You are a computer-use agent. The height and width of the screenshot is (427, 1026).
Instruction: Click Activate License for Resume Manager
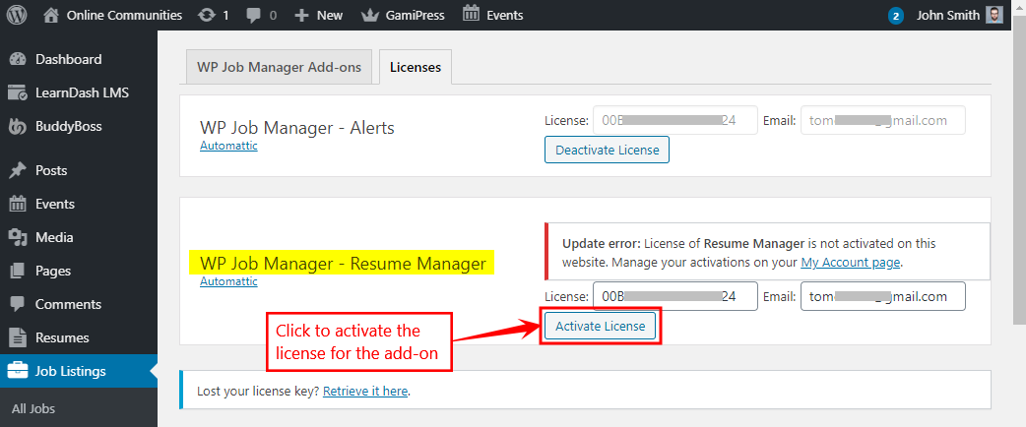click(x=600, y=326)
